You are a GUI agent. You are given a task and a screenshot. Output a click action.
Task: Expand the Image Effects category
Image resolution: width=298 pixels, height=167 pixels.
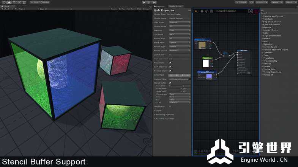click(x=270, y=30)
